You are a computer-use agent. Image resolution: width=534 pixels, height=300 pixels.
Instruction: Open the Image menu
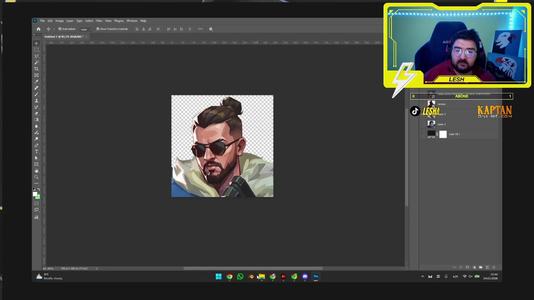[59, 20]
